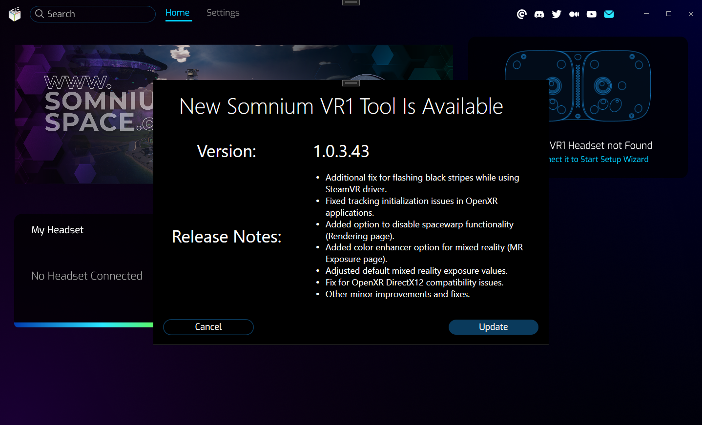Click the OpenXR tracking initialization fix note
Image resolution: width=702 pixels, height=425 pixels.
click(412, 207)
